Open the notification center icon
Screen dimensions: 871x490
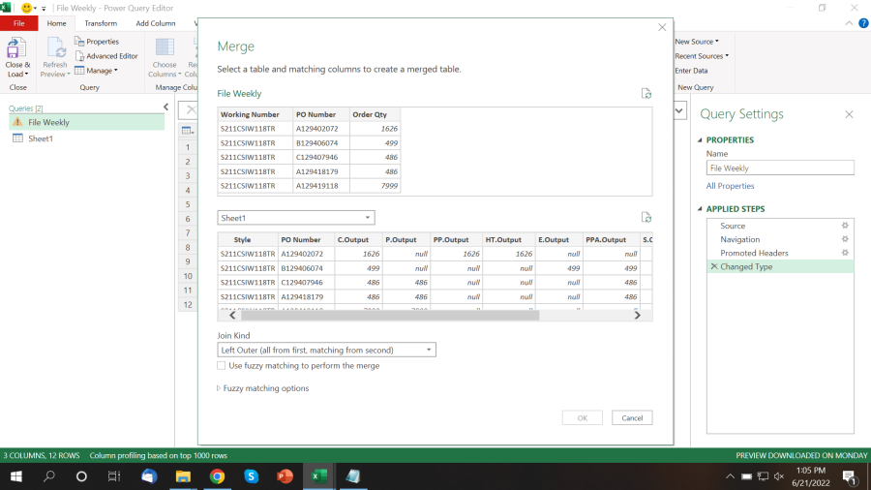tap(849, 476)
